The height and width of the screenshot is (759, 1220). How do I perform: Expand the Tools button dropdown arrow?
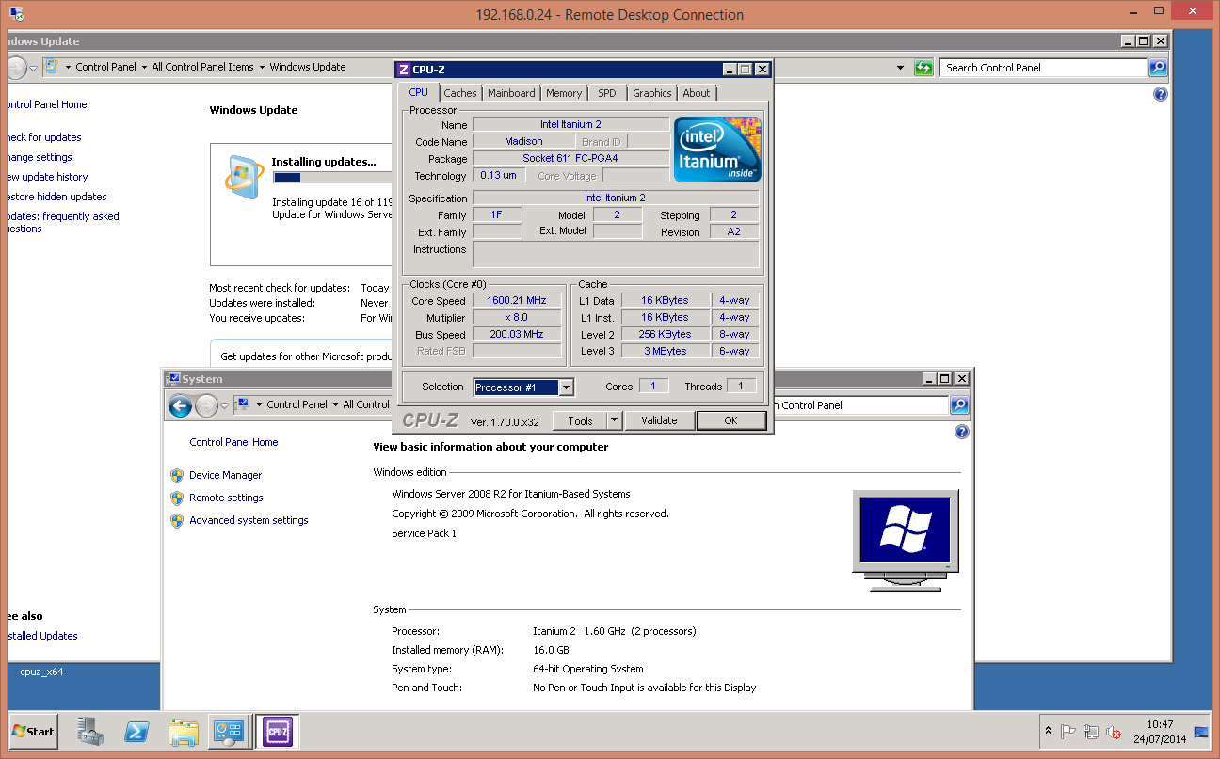614,420
